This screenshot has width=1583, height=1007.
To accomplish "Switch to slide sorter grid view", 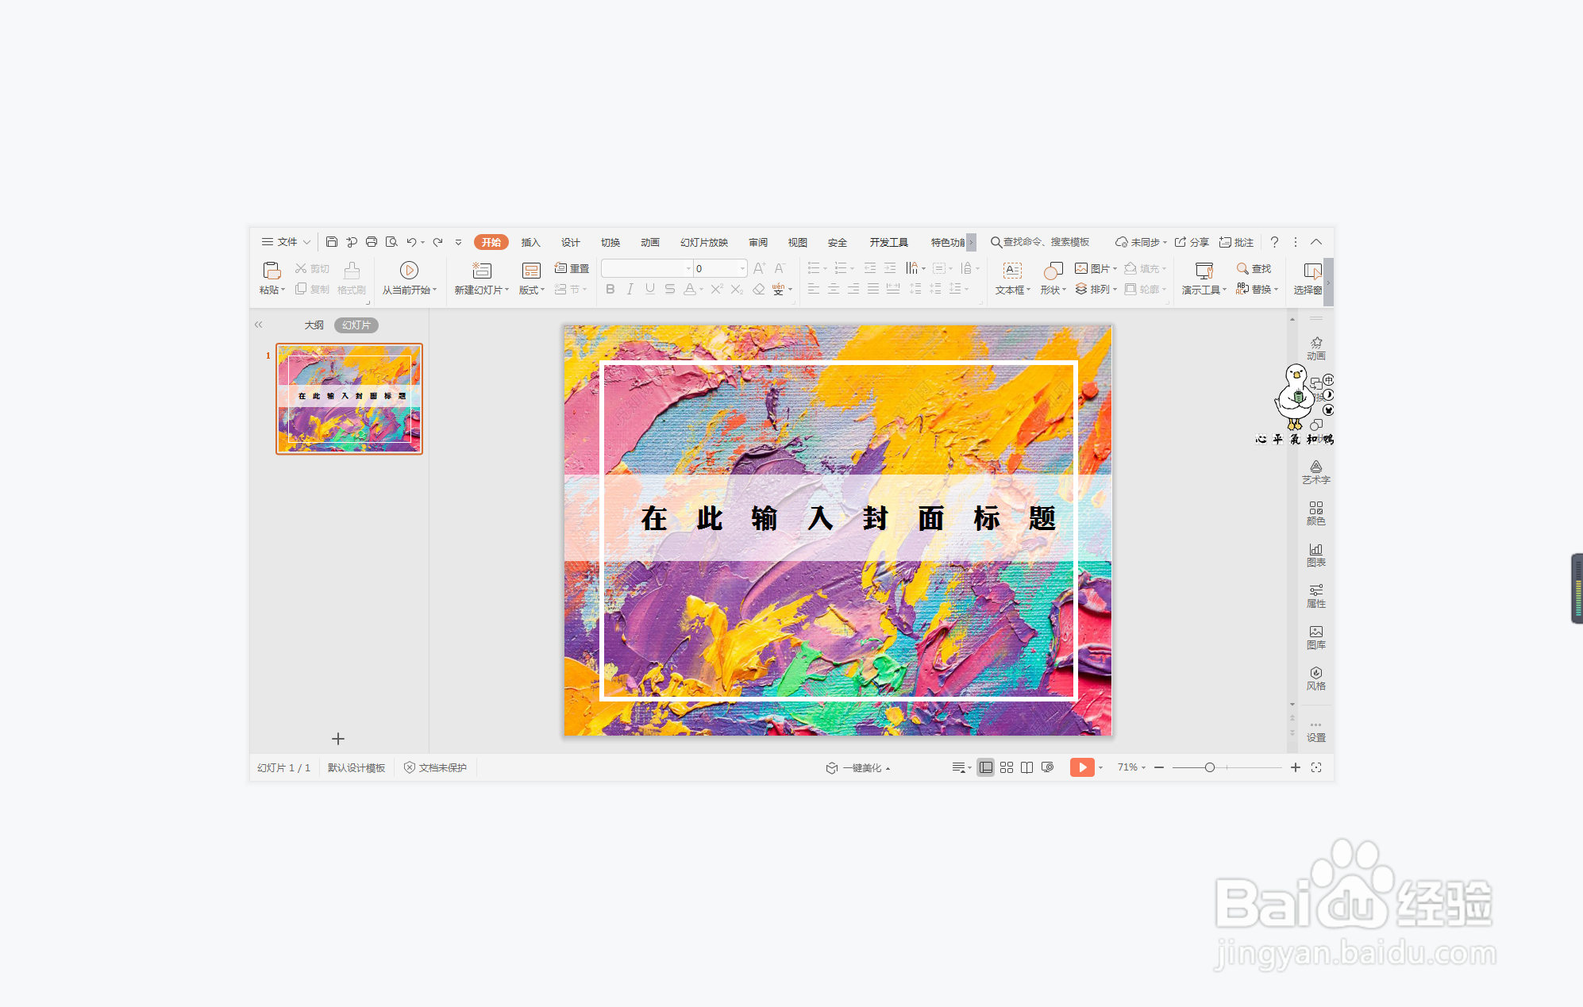I will pos(1006,767).
